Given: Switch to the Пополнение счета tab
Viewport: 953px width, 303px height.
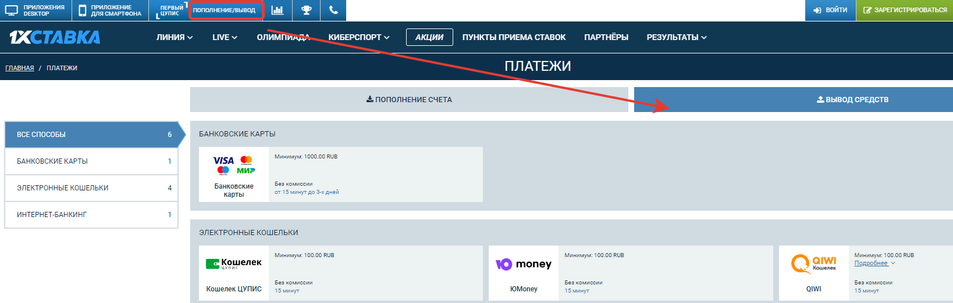Looking at the screenshot, I should click(x=409, y=99).
